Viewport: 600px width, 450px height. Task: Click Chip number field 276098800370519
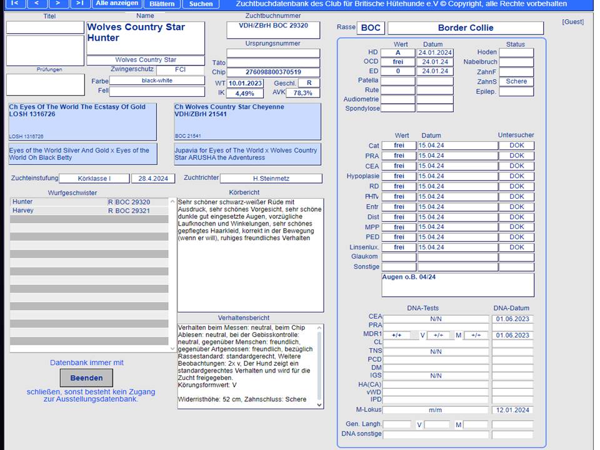pyautogui.click(x=273, y=72)
